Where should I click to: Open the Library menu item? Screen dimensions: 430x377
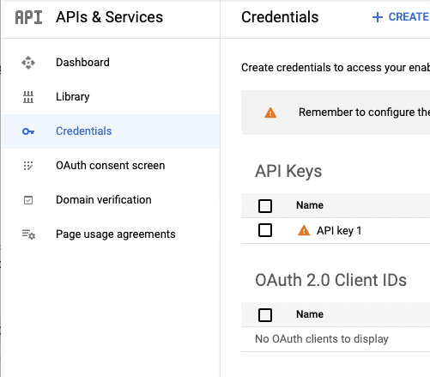point(111,97)
